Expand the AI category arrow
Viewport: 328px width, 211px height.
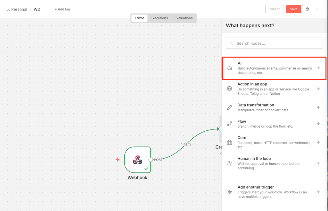click(318, 68)
